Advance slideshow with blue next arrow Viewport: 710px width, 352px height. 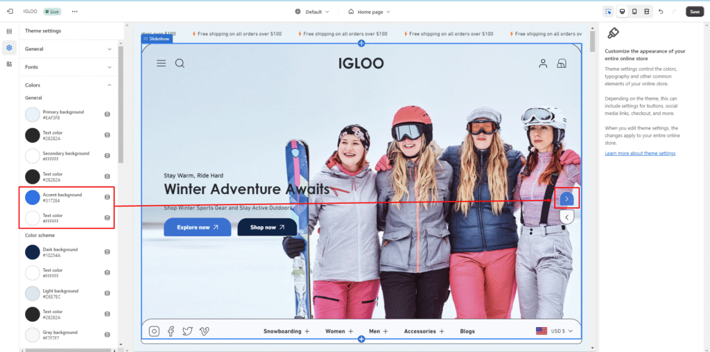[x=566, y=199]
